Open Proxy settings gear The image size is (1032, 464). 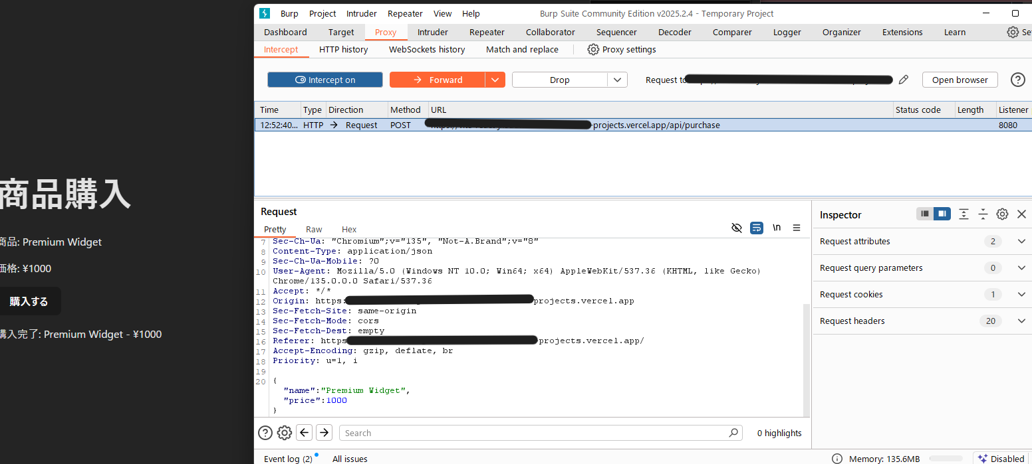[x=593, y=49]
